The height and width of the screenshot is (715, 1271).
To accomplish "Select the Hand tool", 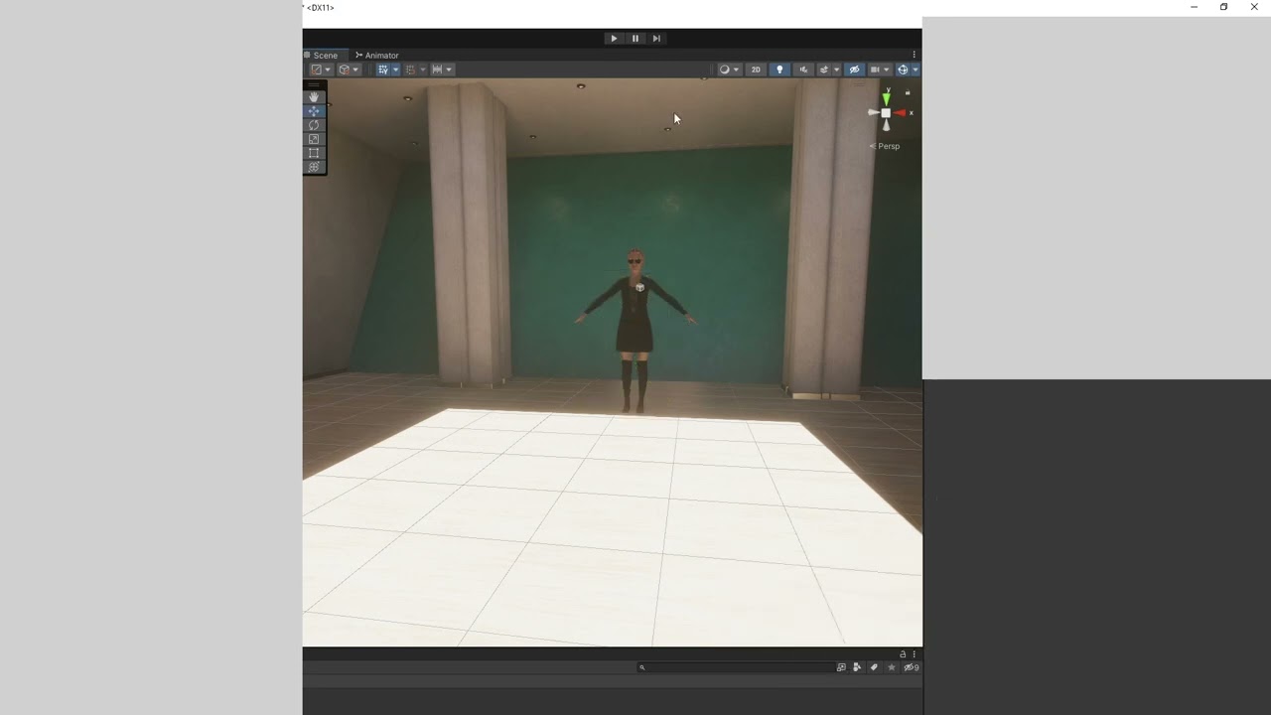I will coord(314,96).
